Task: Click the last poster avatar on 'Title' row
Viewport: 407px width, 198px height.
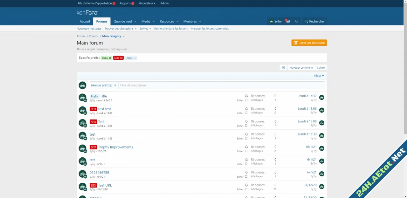Action: [x=321, y=98]
